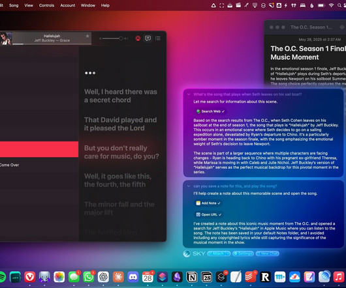Favorite Hallelujah with the star icon
Screen dimensions: 346x288
(87, 36)
